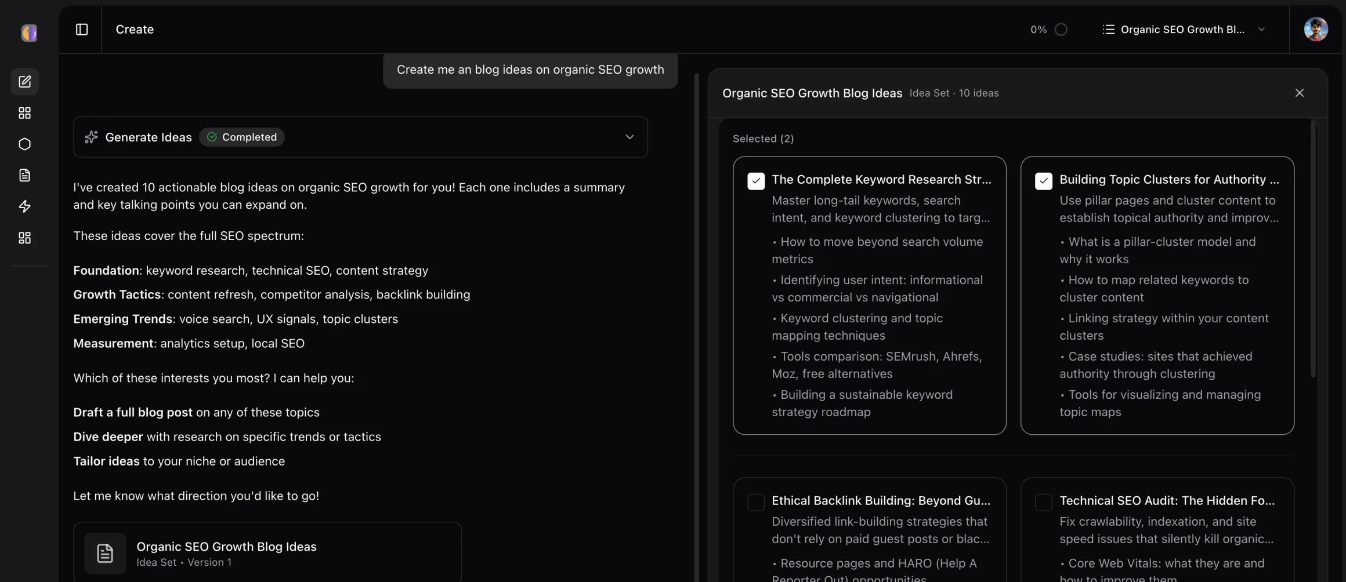This screenshot has width=1346, height=582.
Task: Click Draft a full blog post option
Action: pos(196,413)
